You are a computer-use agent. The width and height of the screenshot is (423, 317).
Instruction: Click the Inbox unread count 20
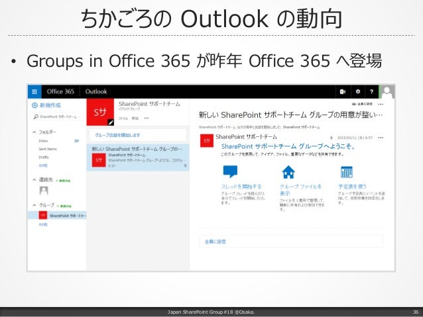tap(77, 141)
